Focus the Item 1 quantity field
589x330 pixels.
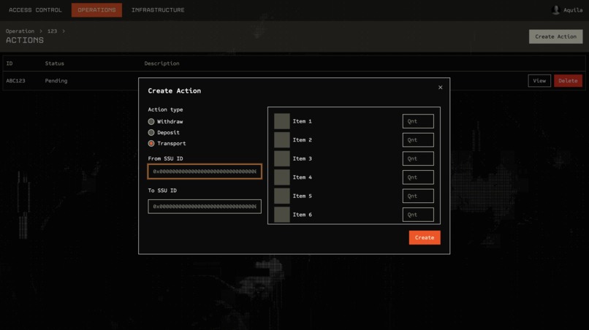coord(418,121)
